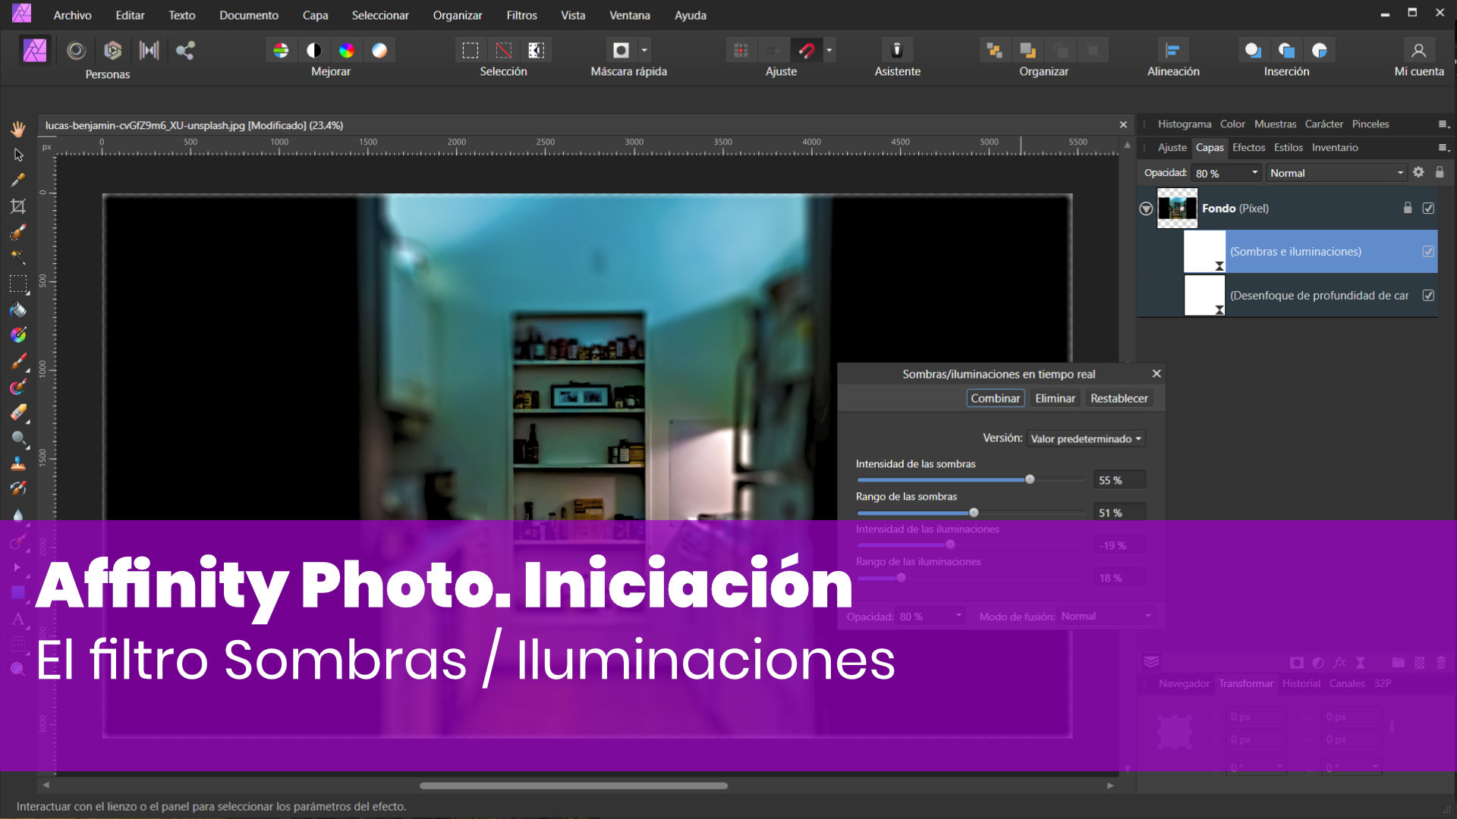
Task: Open Layers panel options menu near Inventario
Action: 1443,148
